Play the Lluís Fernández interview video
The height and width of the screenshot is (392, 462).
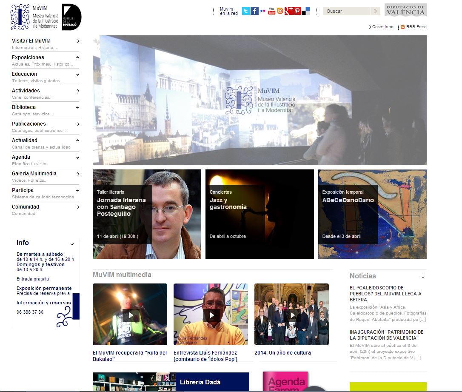(x=211, y=315)
